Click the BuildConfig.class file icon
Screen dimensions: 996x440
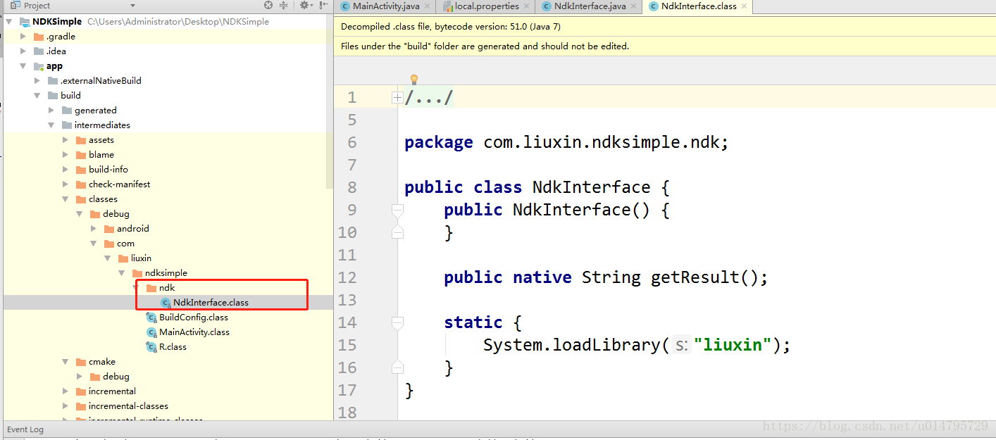pos(151,318)
